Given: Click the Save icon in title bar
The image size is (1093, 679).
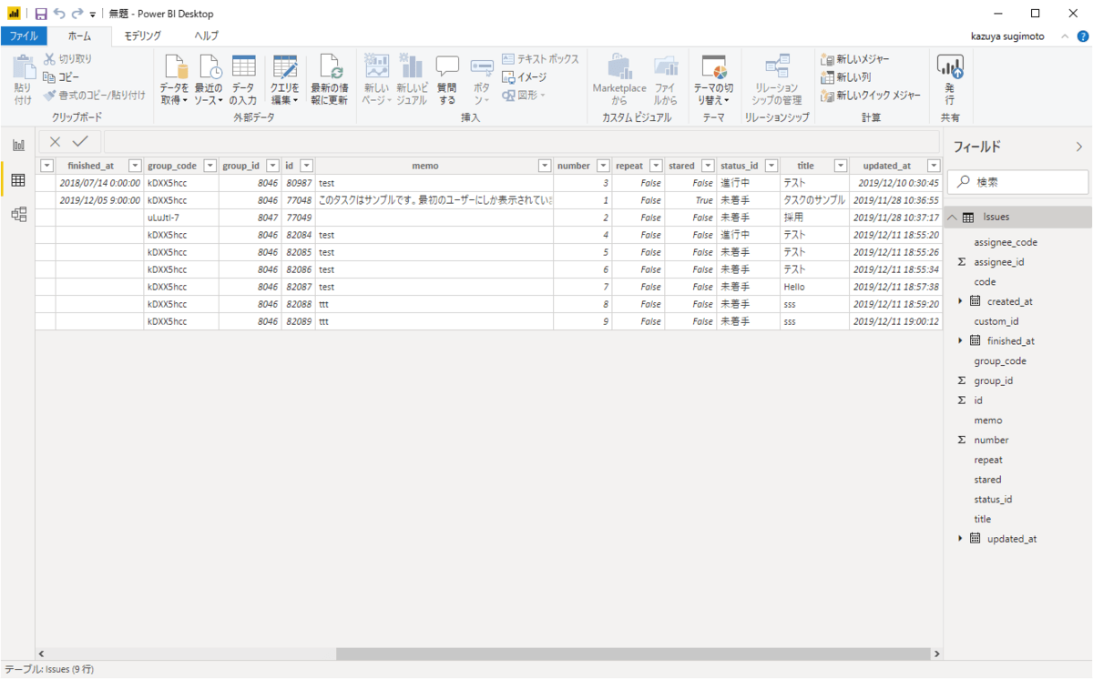Looking at the screenshot, I should click(x=40, y=14).
